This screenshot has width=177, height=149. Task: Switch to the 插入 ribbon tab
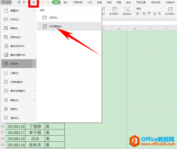pos(66,2)
